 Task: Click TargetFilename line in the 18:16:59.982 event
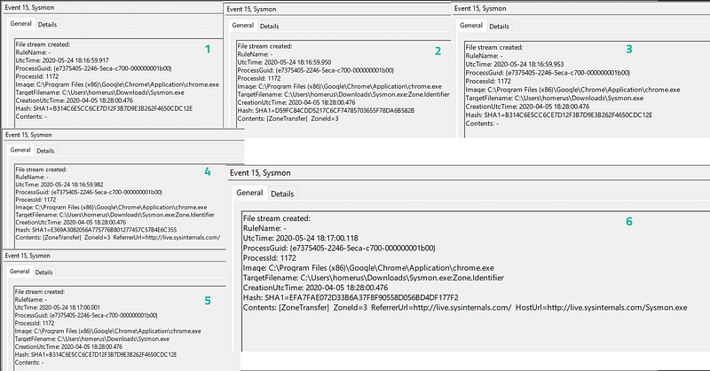115,215
